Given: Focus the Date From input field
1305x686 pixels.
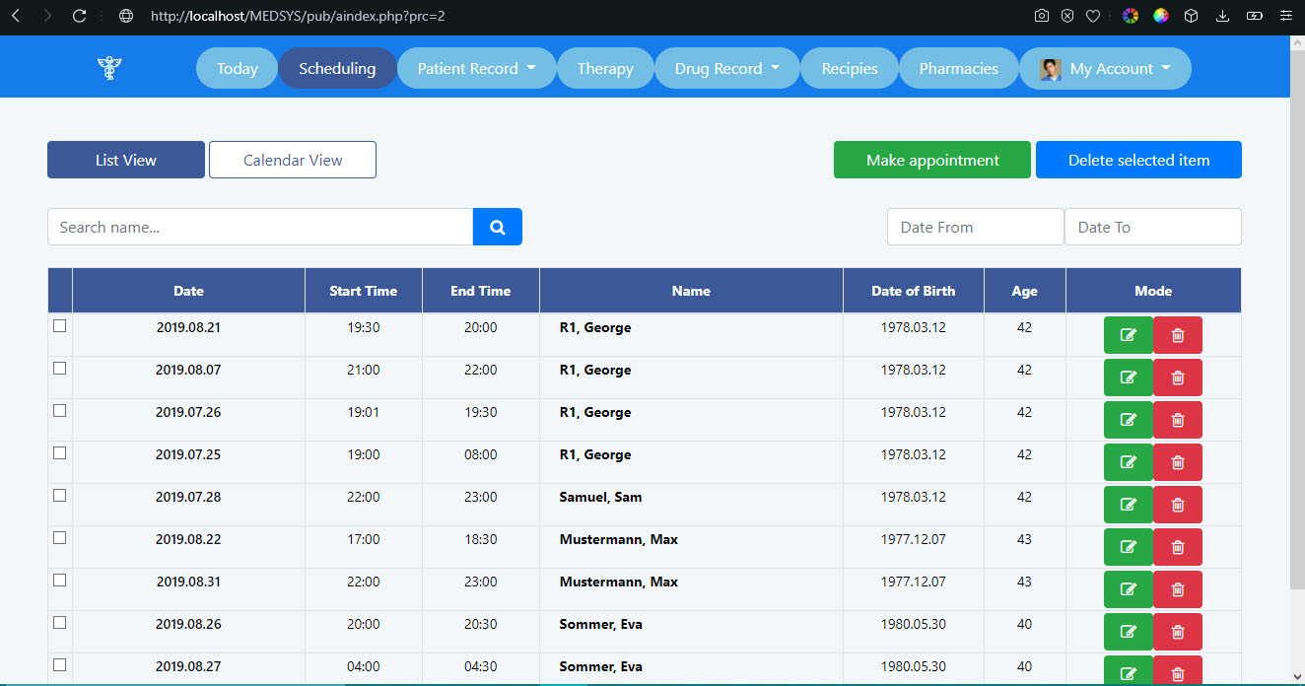Looking at the screenshot, I should [975, 227].
